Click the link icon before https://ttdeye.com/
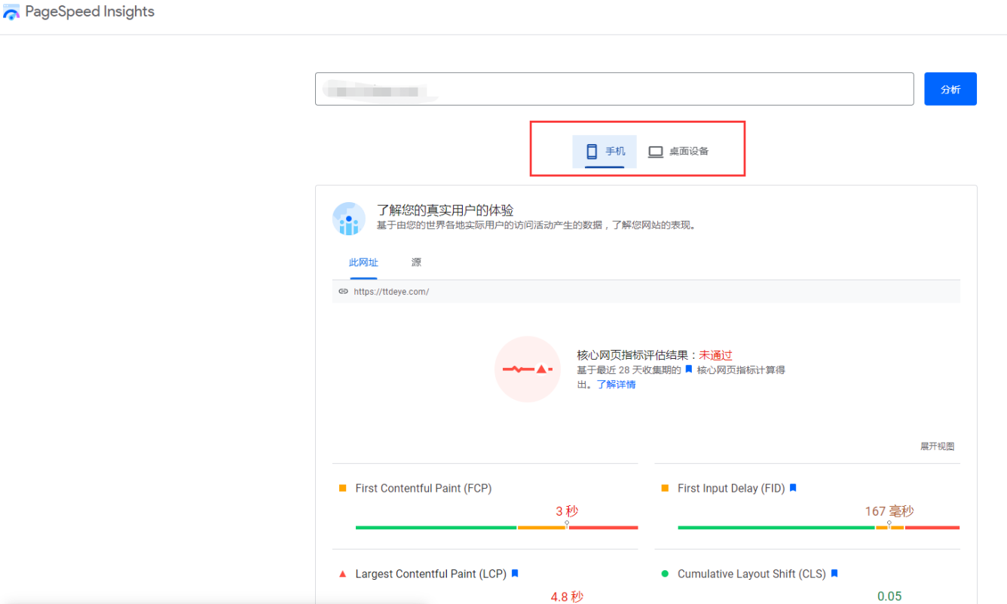 (x=344, y=291)
